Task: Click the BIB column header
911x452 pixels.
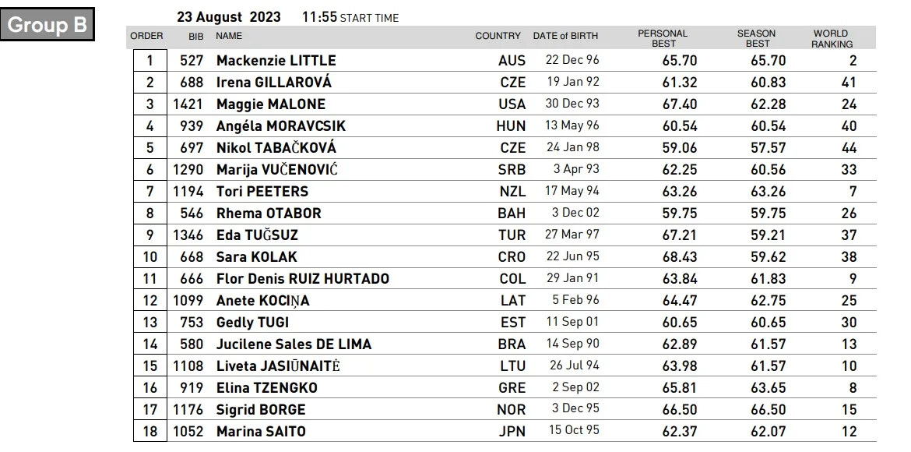Action: pos(196,36)
